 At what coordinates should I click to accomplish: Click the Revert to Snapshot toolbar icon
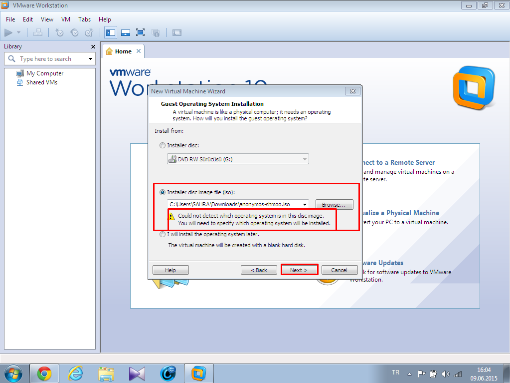coord(74,32)
